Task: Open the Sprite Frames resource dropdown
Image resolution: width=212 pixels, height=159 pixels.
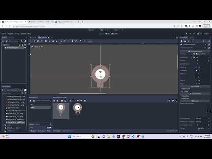Action: (x=209, y=54)
